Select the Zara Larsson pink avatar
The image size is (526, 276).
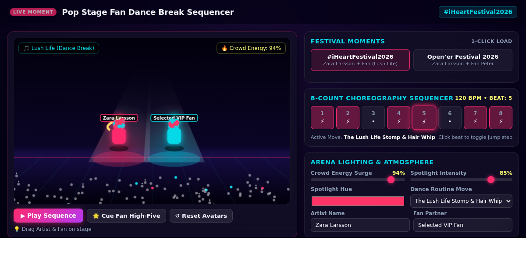(x=119, y=135)
